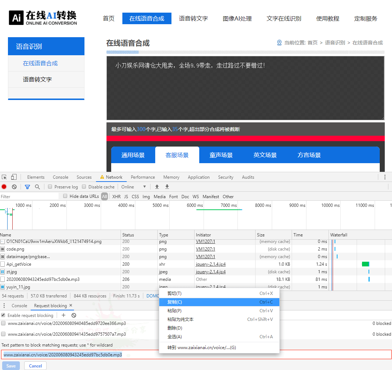Click the inspect element picker icon

[x=4, y=177]
